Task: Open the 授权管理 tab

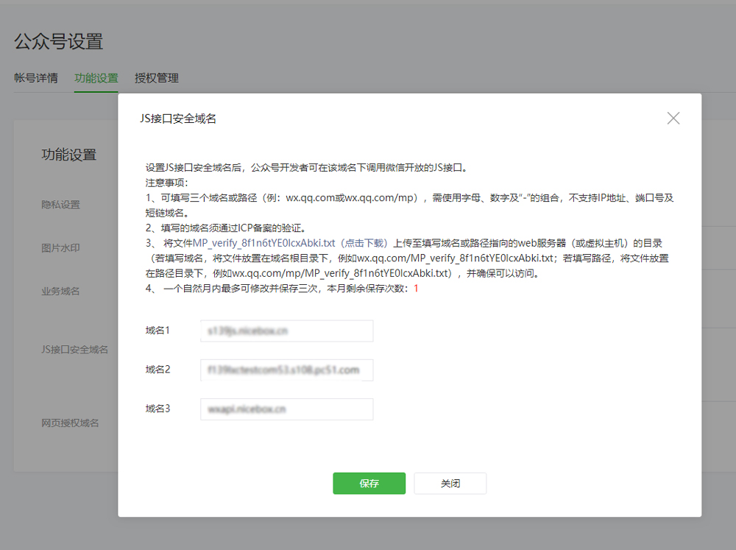Action: (156, 78)
